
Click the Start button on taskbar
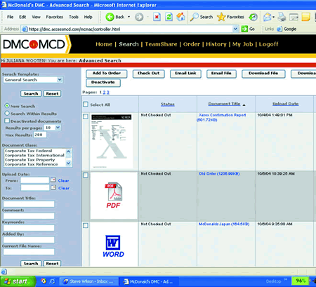click(x=18, y=281)
